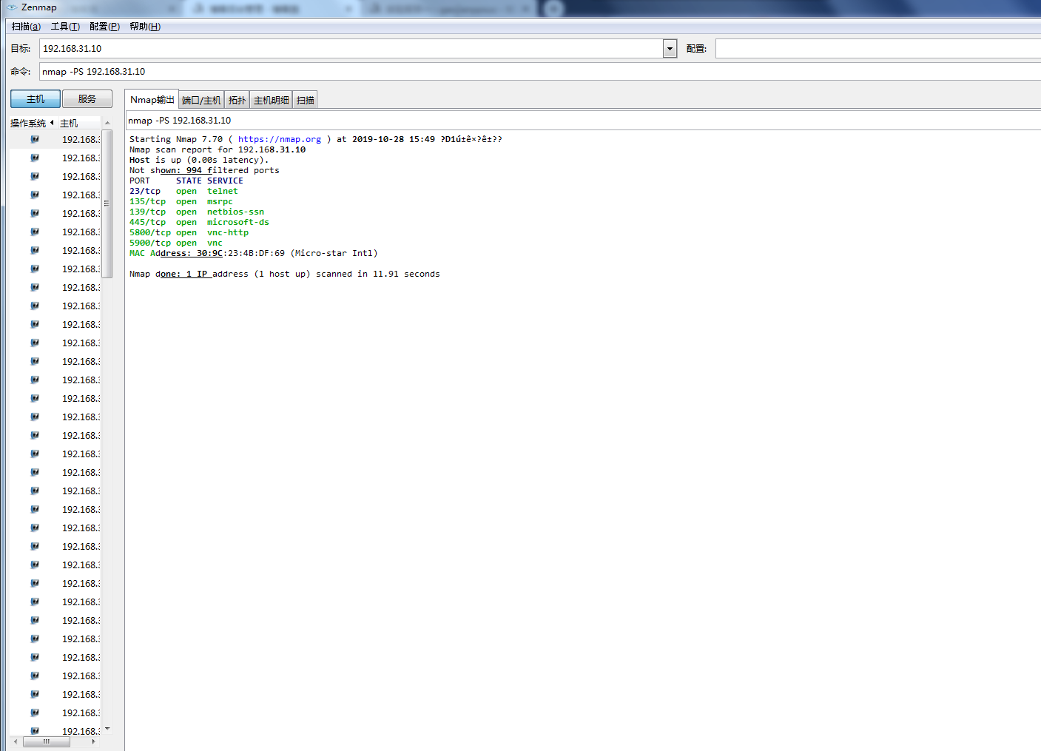This screenshot has width=1041, height=751.
Task: Click the MAC Address output line
Action: [x=254, y=253]
